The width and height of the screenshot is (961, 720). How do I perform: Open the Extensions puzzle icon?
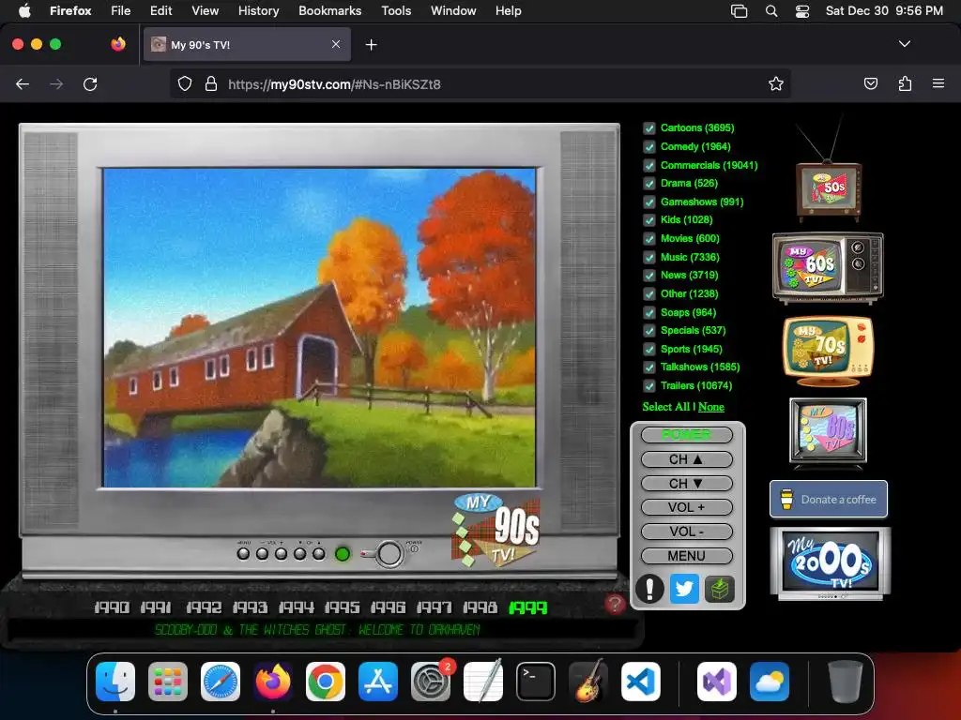(905, 83)
